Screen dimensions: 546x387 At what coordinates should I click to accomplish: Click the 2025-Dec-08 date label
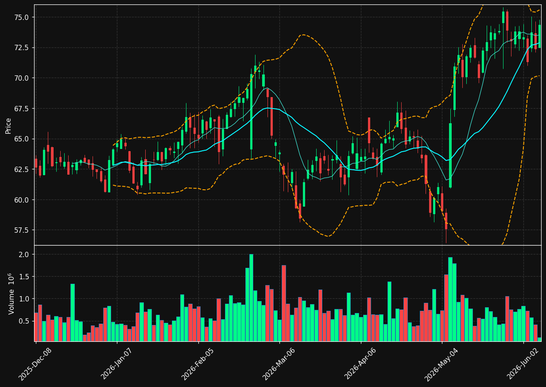point(35,364)
